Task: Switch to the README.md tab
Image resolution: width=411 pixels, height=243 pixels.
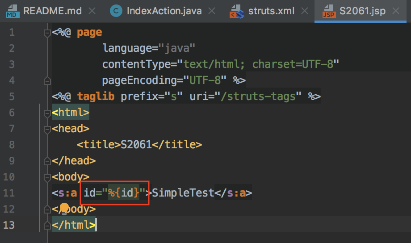Action: point(52,11)
